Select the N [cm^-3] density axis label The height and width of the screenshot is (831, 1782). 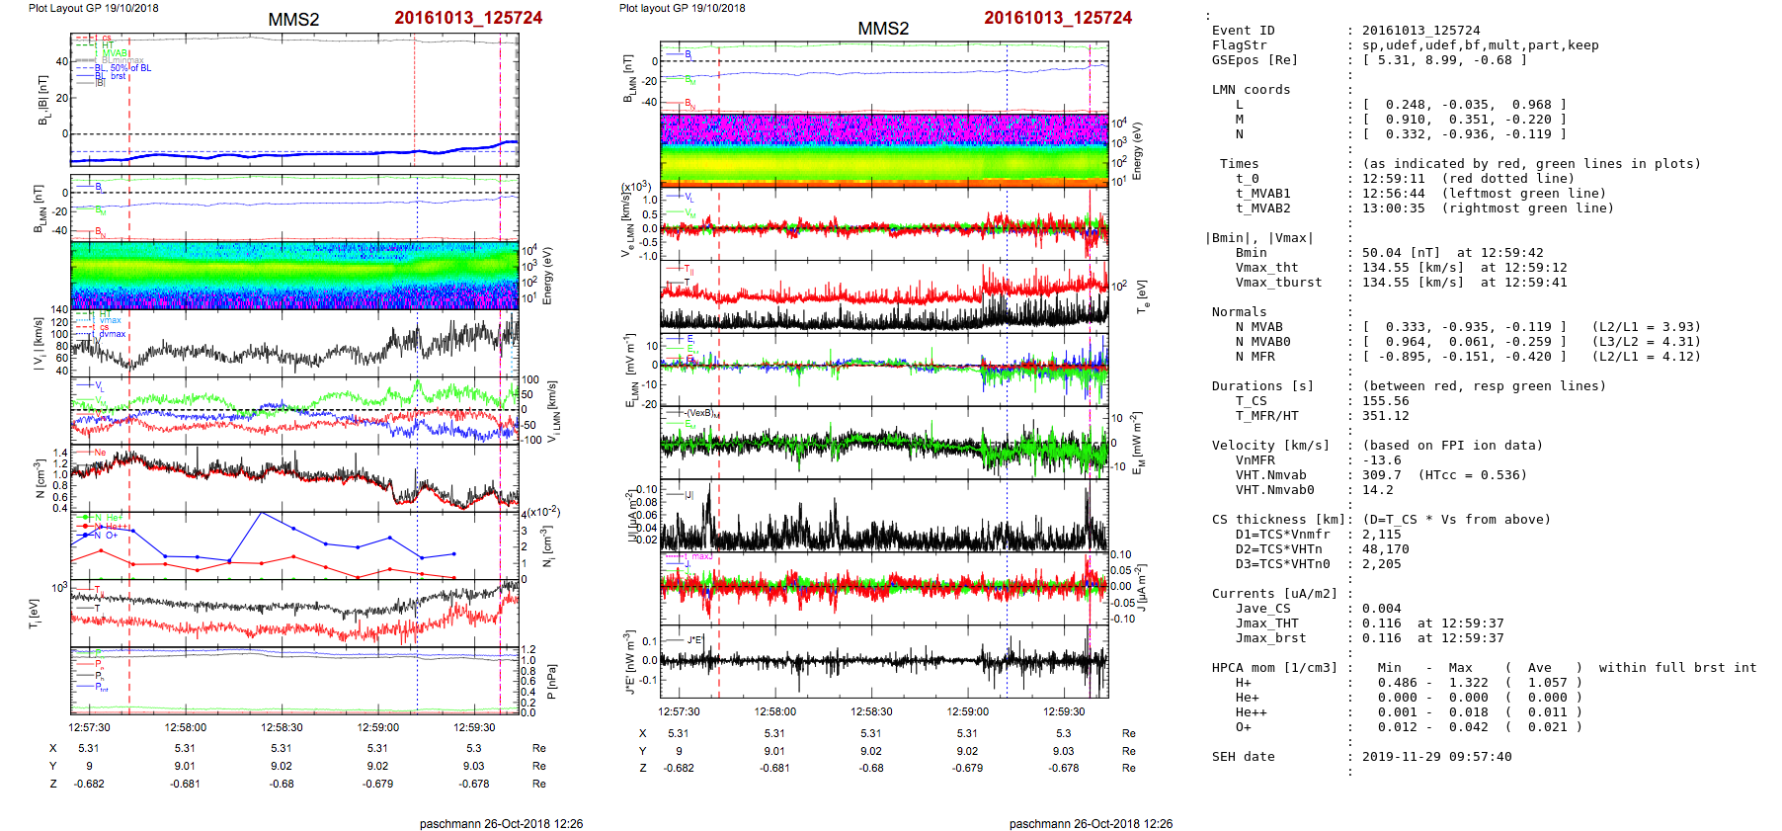point(39,478)
